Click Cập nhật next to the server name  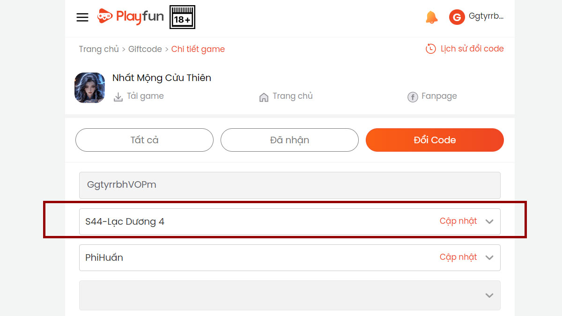click(x=458, y=221)
